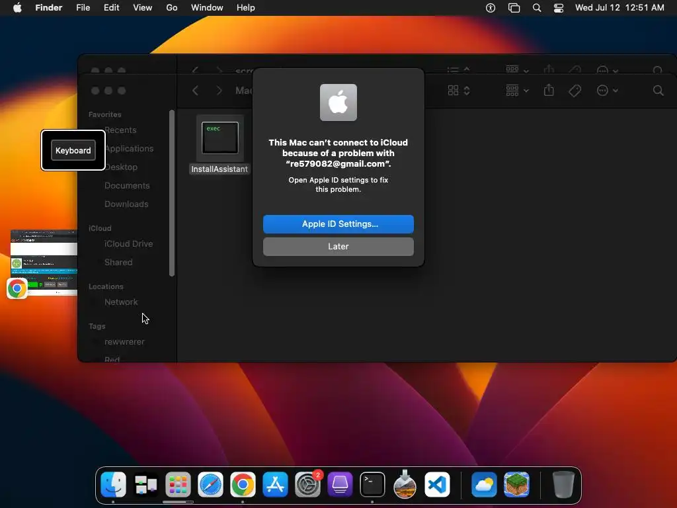Open Safari from the Dock
Viewport: 677px width, 508px height.
[x=210, y=485]
